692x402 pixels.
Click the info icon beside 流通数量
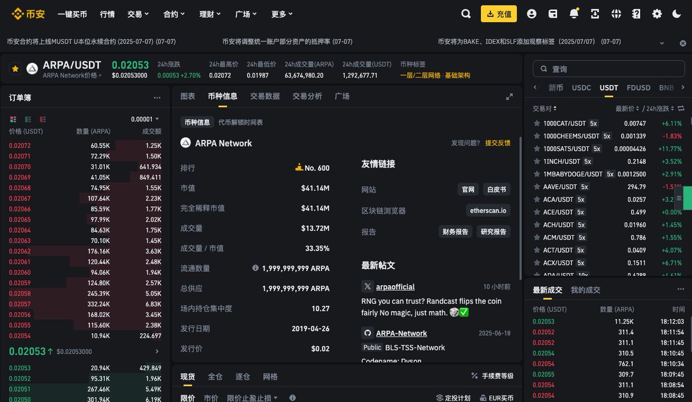[255, 268]
